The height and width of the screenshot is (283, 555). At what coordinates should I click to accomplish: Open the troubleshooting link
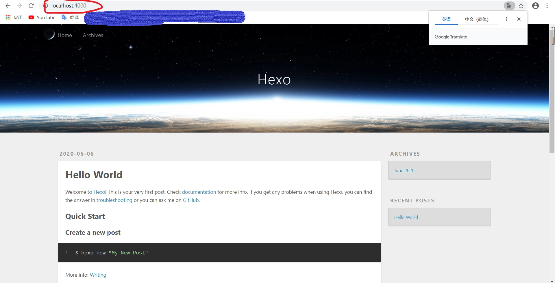coord(114,200)
